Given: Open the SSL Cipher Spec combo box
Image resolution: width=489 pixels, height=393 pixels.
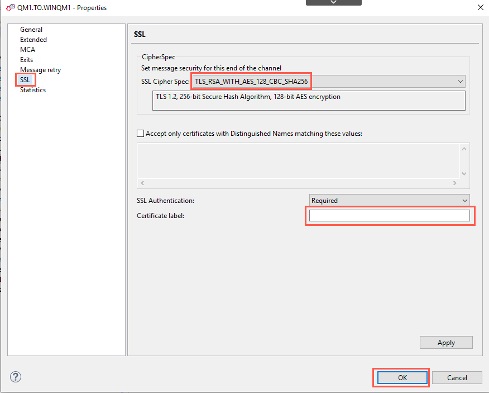Looking at the screenshot, I should [329, 82].
